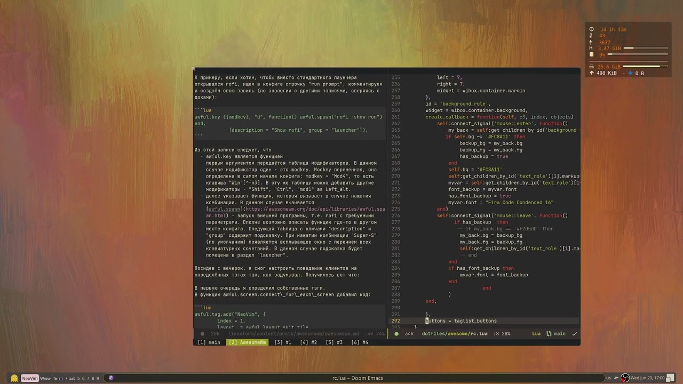683x384 pixels.
Task: Open the clock showing Wed Jun 29, 17:00
Action: pyautogui.click(x=647, y=378)
